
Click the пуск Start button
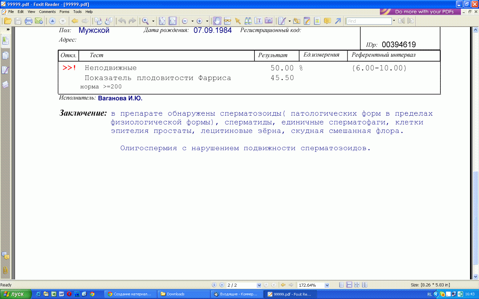click(15, 294)
